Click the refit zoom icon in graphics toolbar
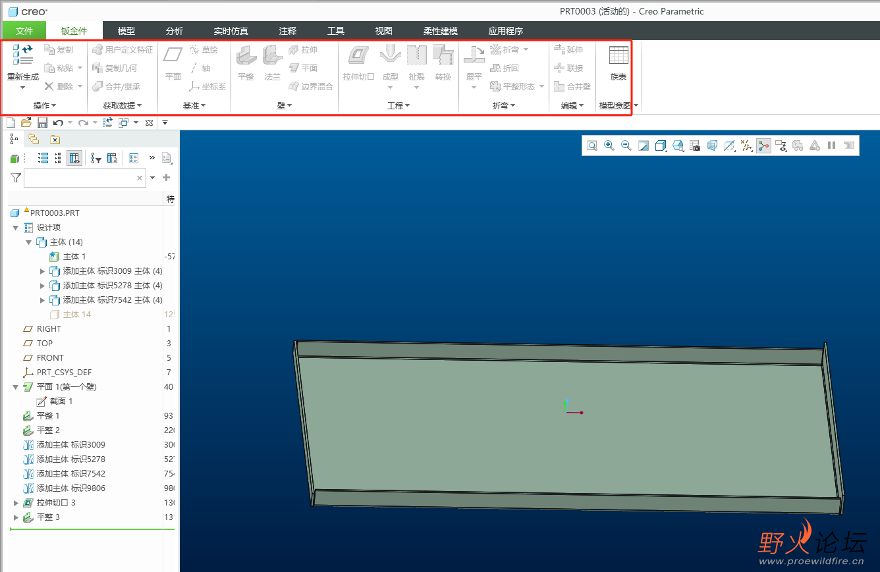880x572 pixels. (x=592, y=145)
